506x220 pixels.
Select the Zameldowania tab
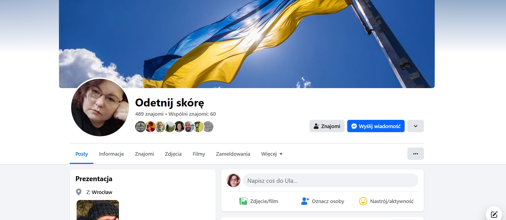click(233, 154)
